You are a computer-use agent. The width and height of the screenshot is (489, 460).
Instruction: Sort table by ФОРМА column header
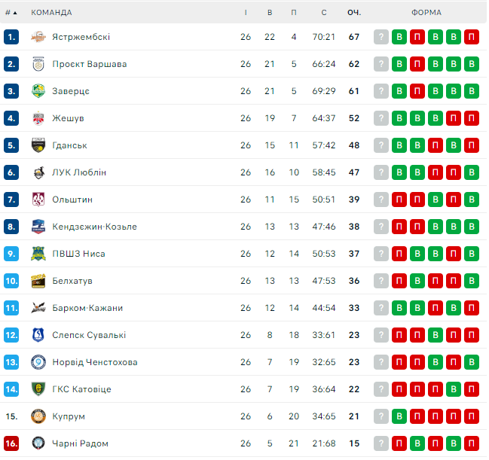pyautogui.click(x=426, y=12)
